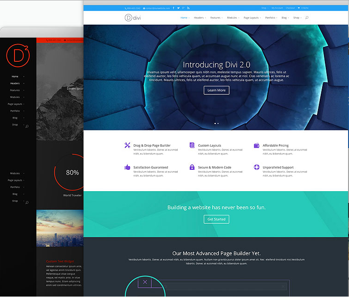Select Home in the dark sidebar menu
Viewport: 349px width, 297px height.
point(15,77)
